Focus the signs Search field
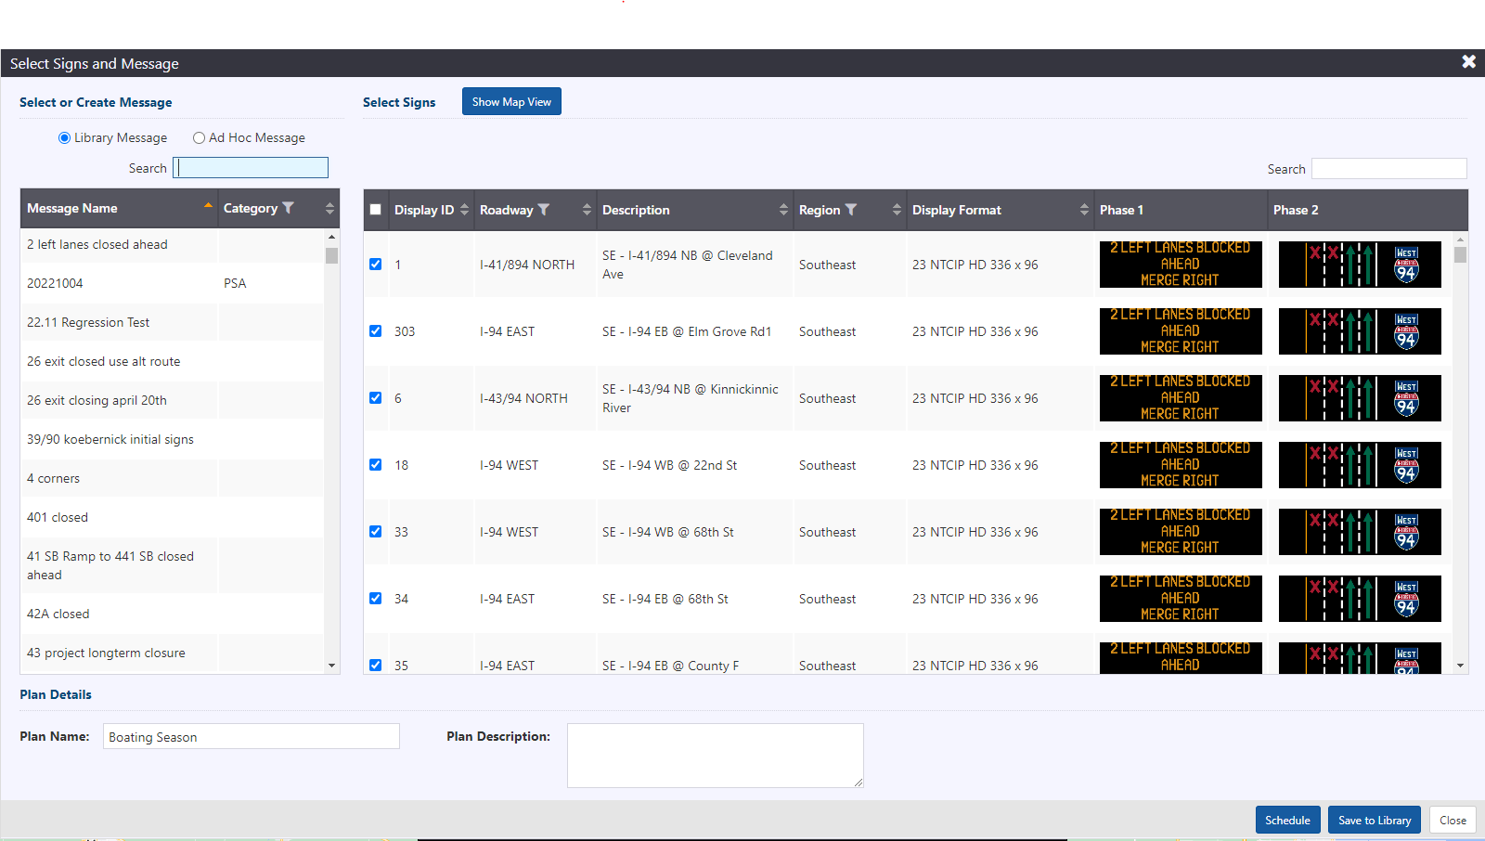Screen dimensions: 1485x841 (1389, 168)
